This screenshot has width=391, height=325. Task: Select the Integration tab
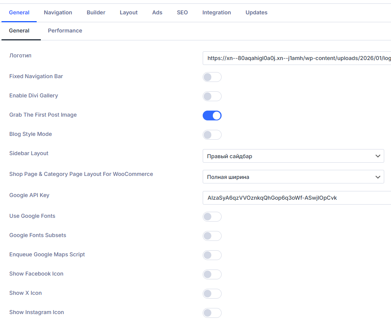click(216, 12)
